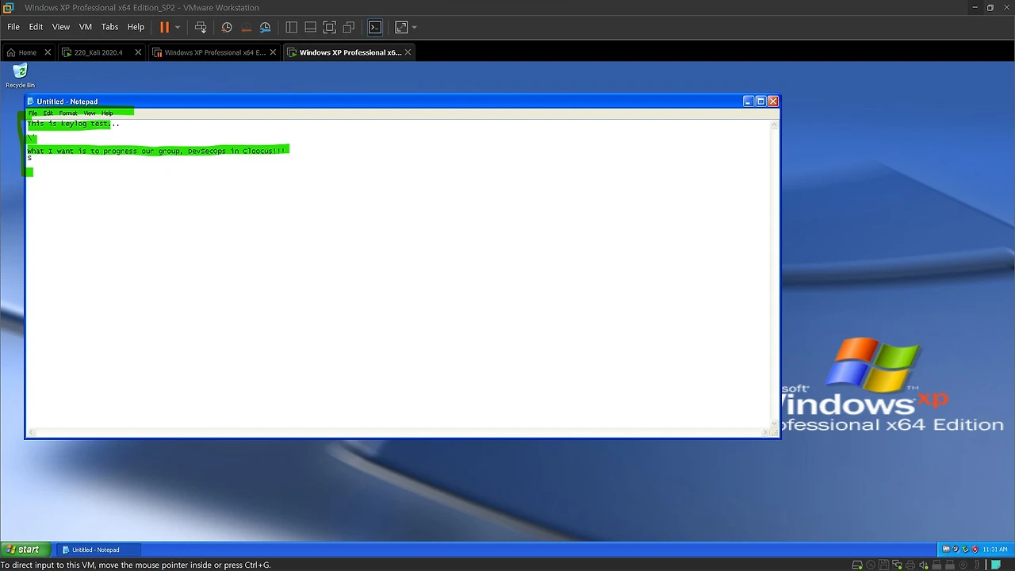
Task: Open the red Security Center shield tray icon
Action: pyautogui.click(x=975, y=550)
